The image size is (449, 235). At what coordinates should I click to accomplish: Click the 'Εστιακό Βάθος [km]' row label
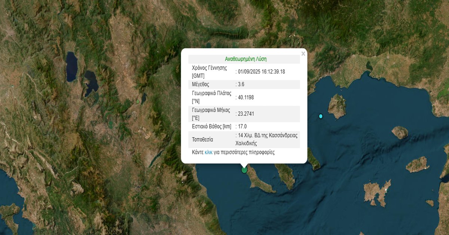tap(211, 126)
